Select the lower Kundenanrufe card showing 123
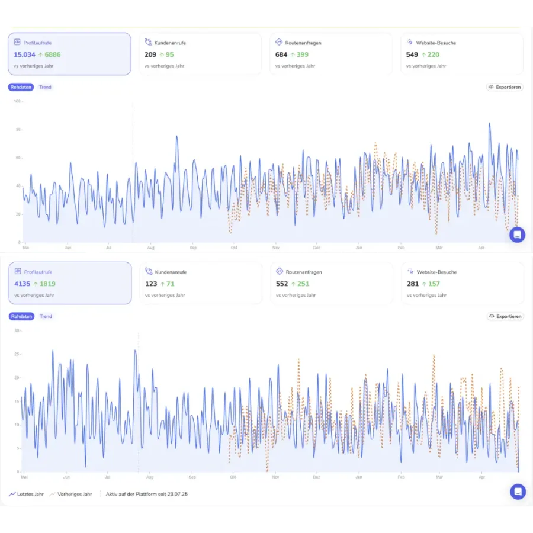Viewport: 533px width, 533px height. 201,283
